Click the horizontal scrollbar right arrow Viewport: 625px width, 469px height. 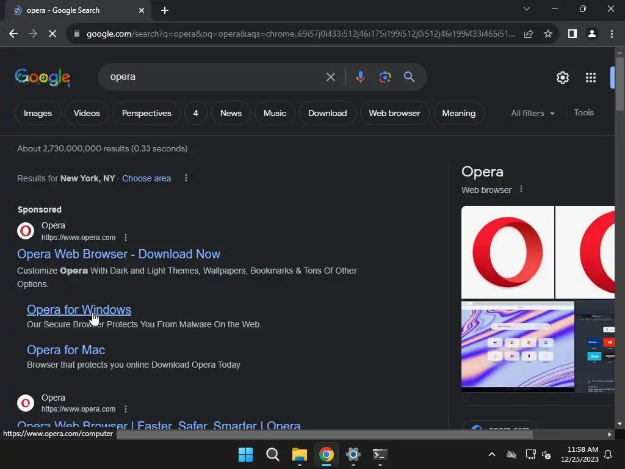click(610, 434)
